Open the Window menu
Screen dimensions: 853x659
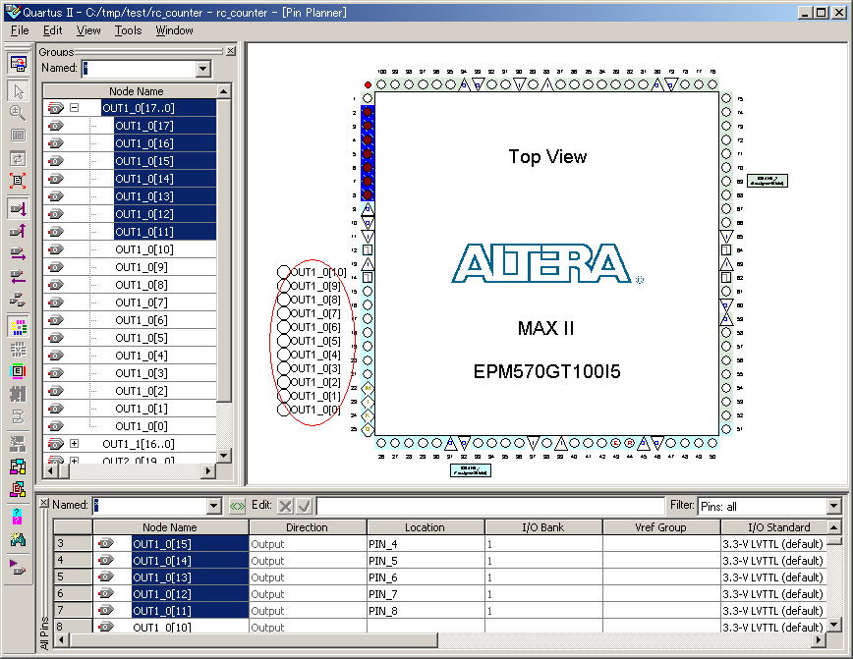point(174,30)
